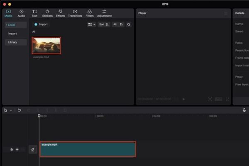
Task: Select Library in the left sidebar
Action: 16,42
